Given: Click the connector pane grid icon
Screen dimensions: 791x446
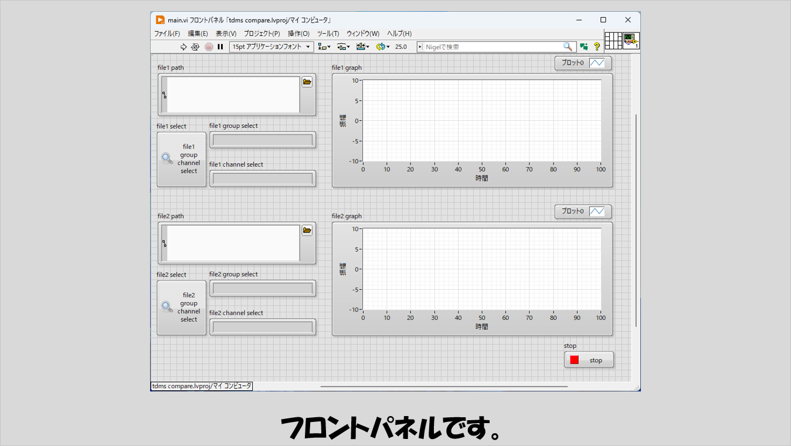Looking at the screenshot, I should 613,40.
